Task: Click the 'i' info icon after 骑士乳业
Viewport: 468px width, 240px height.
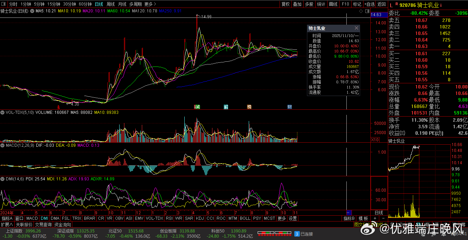Action: pos(441,5)
